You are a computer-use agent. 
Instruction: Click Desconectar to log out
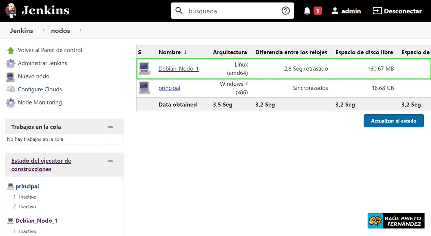397,11
